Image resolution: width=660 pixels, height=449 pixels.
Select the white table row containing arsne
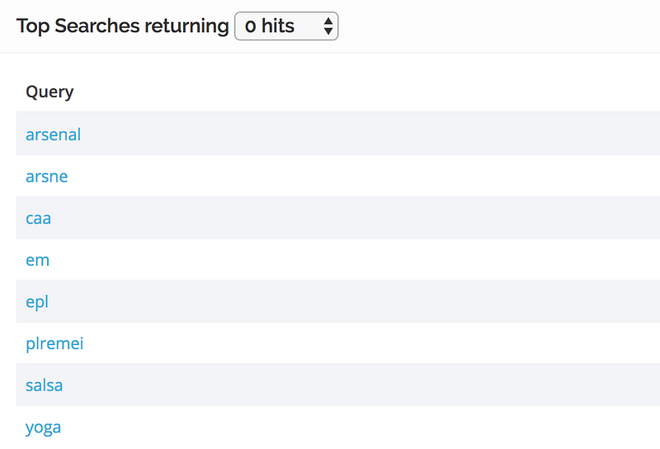coord(338,176)
